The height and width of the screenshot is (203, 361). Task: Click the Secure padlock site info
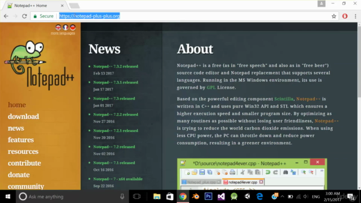(43, 16)
